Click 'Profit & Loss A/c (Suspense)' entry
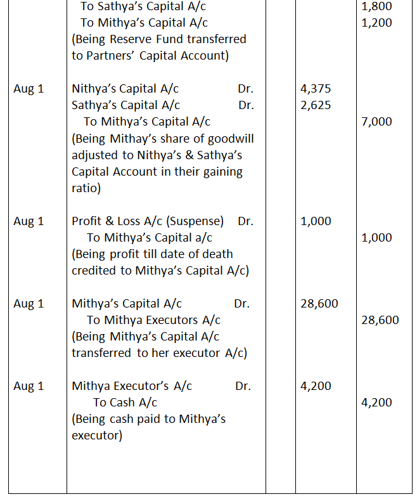 148,221
